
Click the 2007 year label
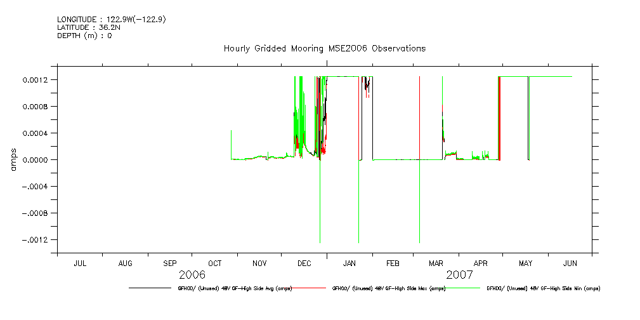coord(459,275)
